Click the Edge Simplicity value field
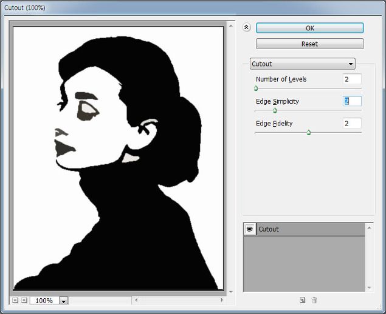Screen dimensions: 386x314 coord(352,101)
